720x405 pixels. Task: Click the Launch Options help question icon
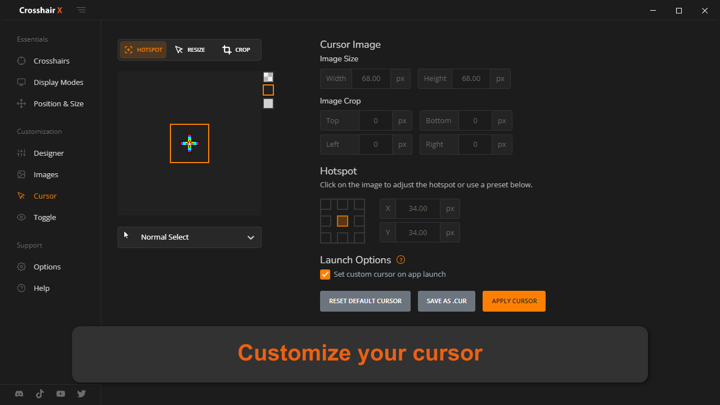[400, 260]
